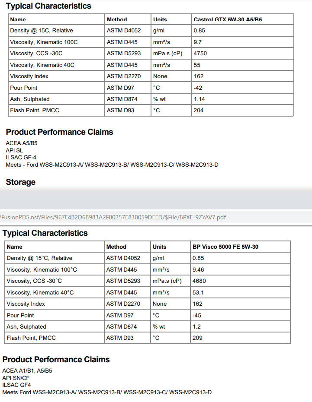Click the ASTM D5293 cell in the top table
Viewport: 312px width, 402px height.
point(124,54)
